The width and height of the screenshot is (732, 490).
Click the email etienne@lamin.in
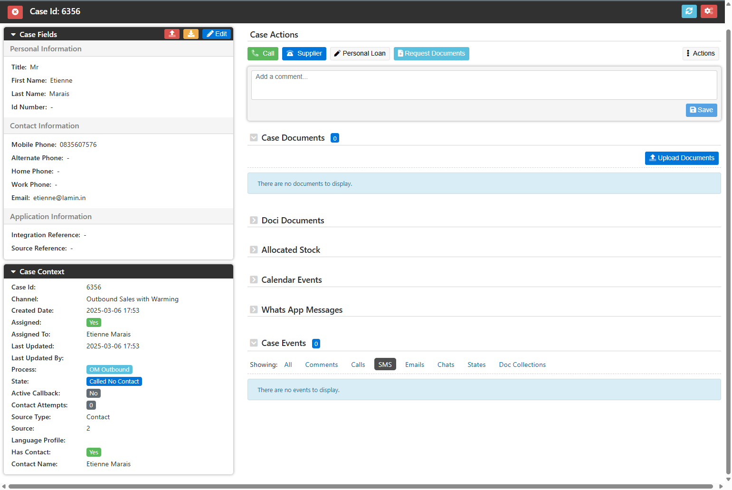(59, 198)
